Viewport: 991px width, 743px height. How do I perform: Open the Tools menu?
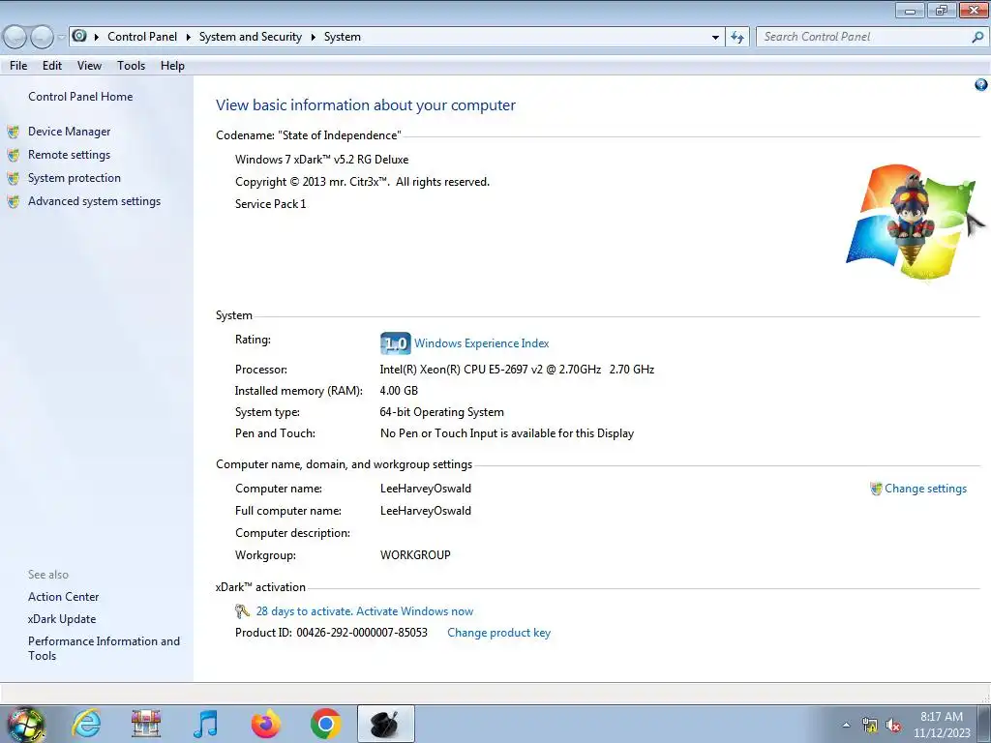click(131, 66)
